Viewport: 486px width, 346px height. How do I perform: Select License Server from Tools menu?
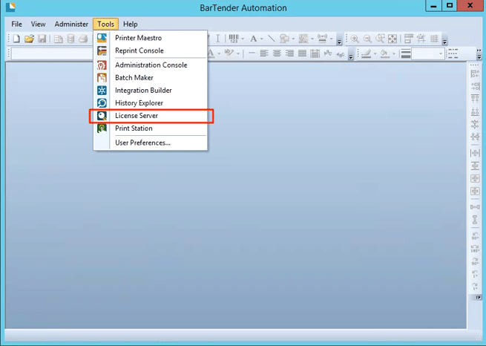tap(136, 116)
